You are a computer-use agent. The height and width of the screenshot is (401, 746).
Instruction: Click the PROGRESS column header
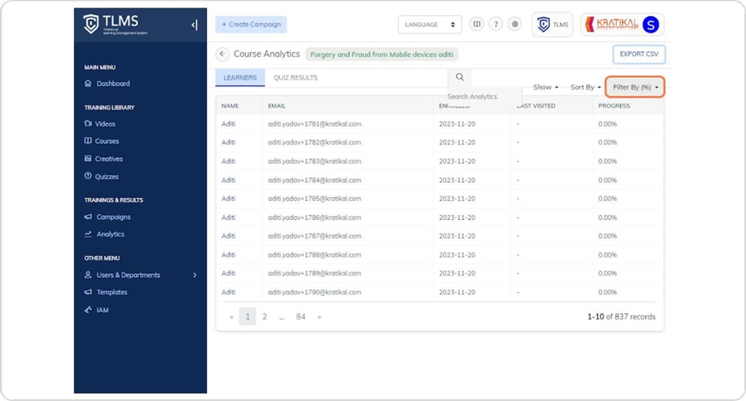(x=614, y=105)
